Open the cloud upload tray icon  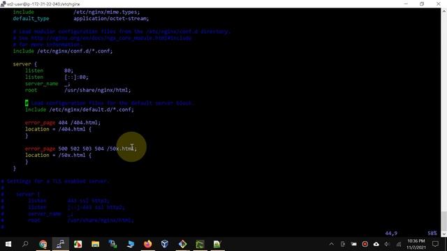coord(376,244)
